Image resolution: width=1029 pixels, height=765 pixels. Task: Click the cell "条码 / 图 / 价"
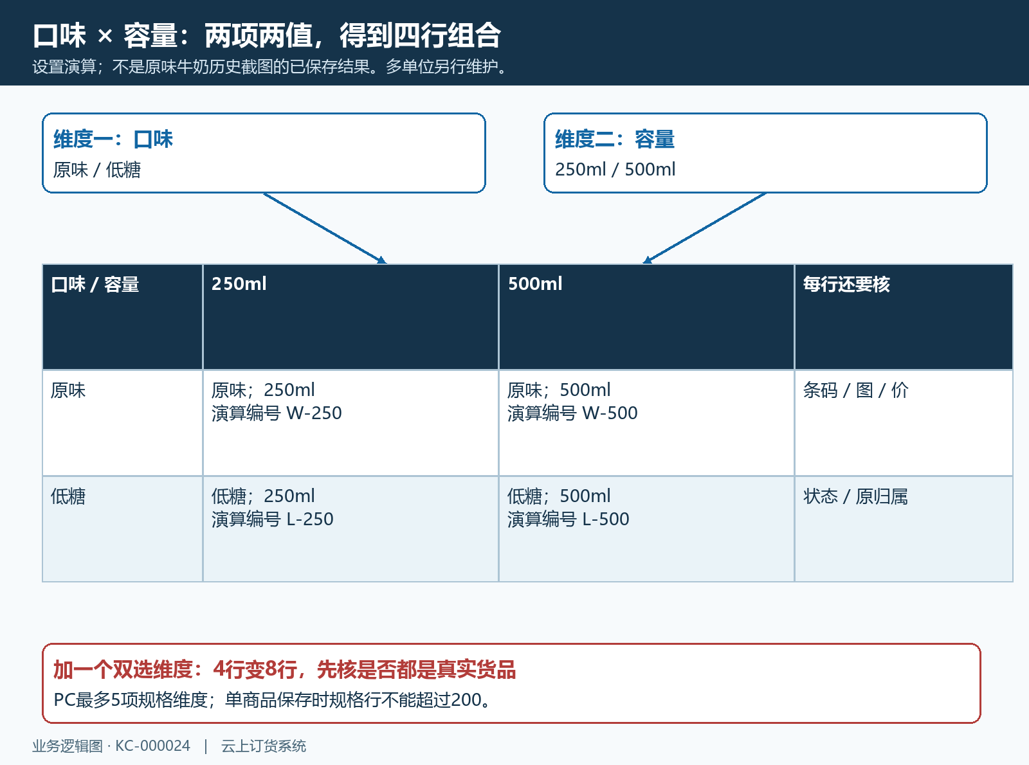pyautogui.click(x=904, y=423)
